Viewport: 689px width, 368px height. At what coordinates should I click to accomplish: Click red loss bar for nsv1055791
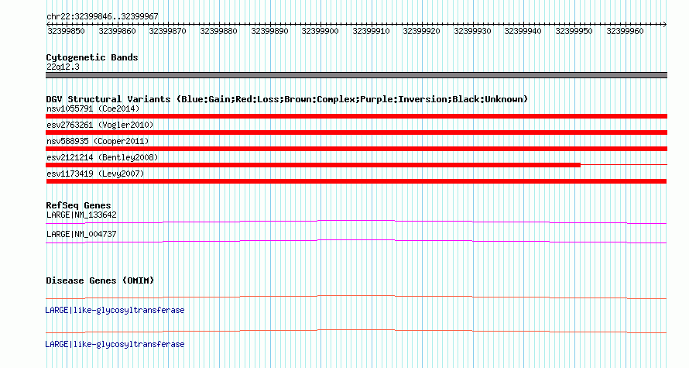click(x=356, y=116)
